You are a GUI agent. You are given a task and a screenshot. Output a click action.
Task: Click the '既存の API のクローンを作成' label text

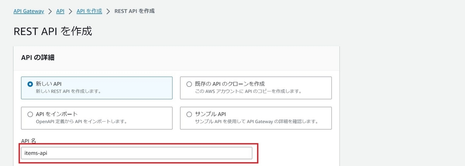pos(231,83)
